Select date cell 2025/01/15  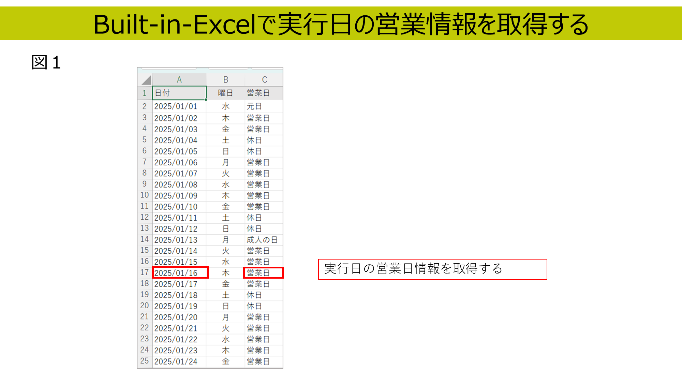pos(179,262)
